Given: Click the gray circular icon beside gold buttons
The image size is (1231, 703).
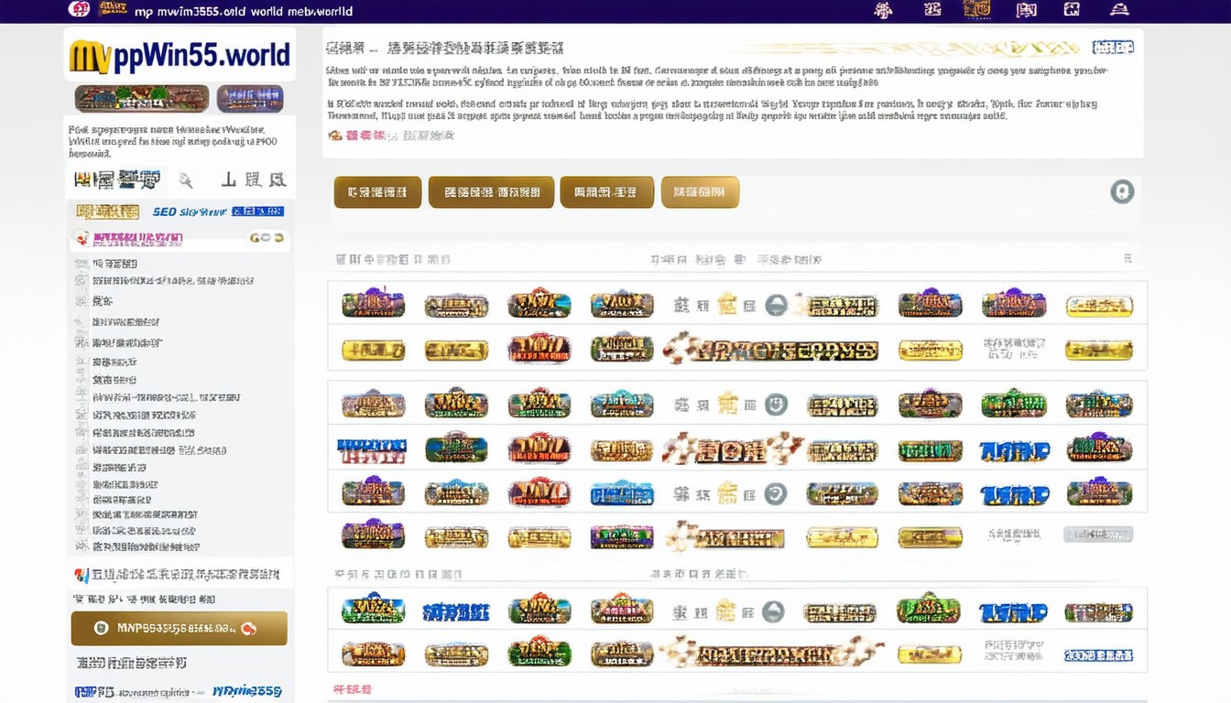Looking at the screenshot, I should (1121, 191).
